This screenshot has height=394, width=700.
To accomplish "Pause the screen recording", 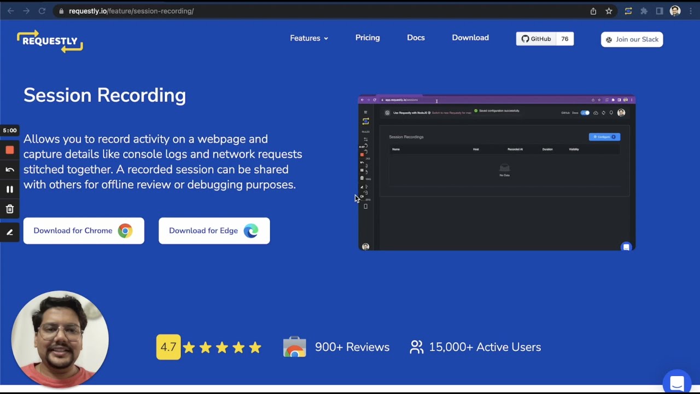I will click(x=10, y=189).
